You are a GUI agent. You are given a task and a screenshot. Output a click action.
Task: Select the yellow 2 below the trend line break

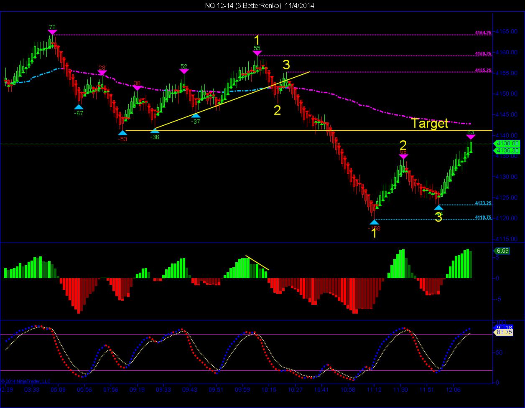[x=278, y=110]
